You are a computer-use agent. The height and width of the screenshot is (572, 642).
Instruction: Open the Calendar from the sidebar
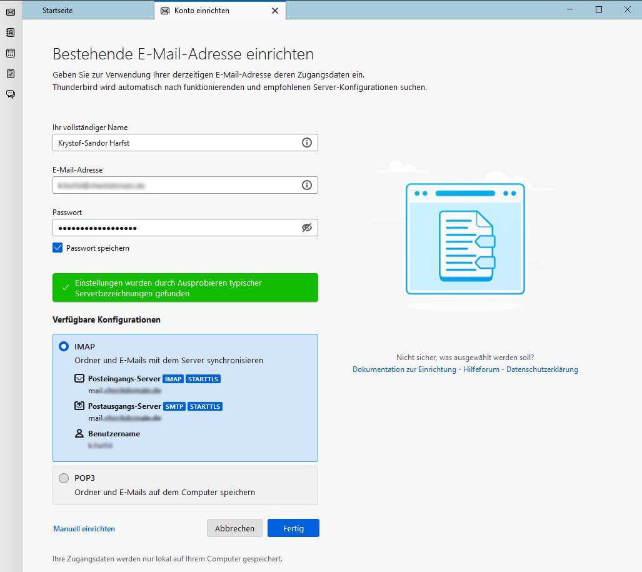(x=10, y=53)
